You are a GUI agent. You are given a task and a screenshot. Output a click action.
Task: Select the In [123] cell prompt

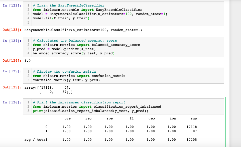(x=12, y=6)
